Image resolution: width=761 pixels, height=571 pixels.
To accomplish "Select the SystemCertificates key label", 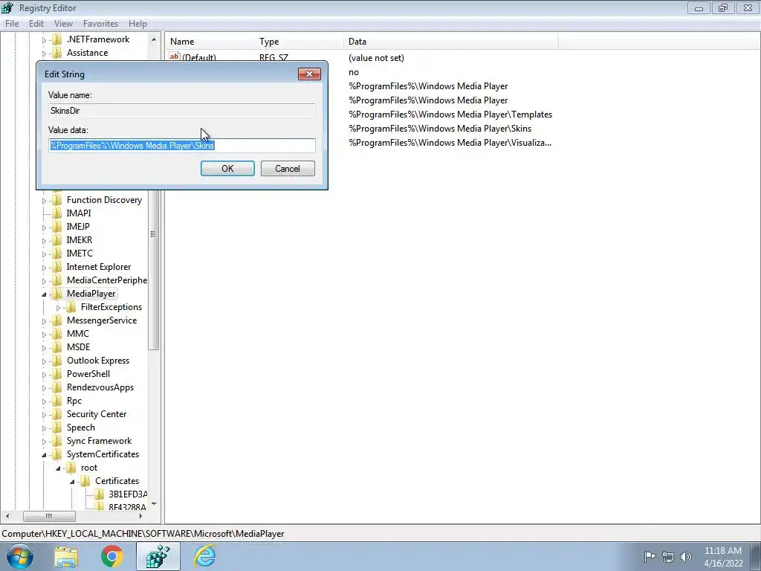I will [103, 454].
